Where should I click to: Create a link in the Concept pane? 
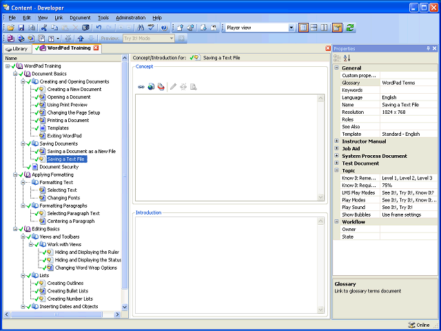(x=141, y=87)
